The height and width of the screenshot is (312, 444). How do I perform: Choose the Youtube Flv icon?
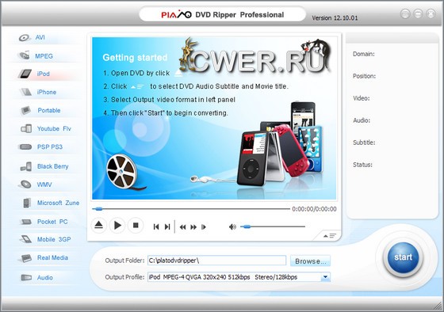(x=26, y=128)
